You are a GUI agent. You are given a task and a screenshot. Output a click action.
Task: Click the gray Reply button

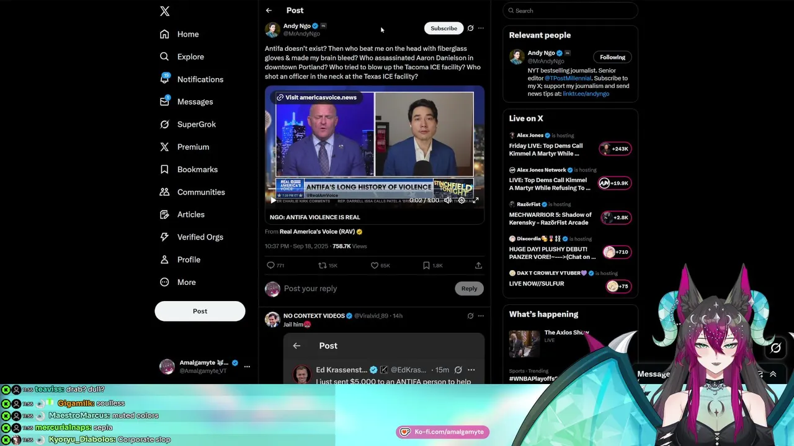[x=469, y=288]
